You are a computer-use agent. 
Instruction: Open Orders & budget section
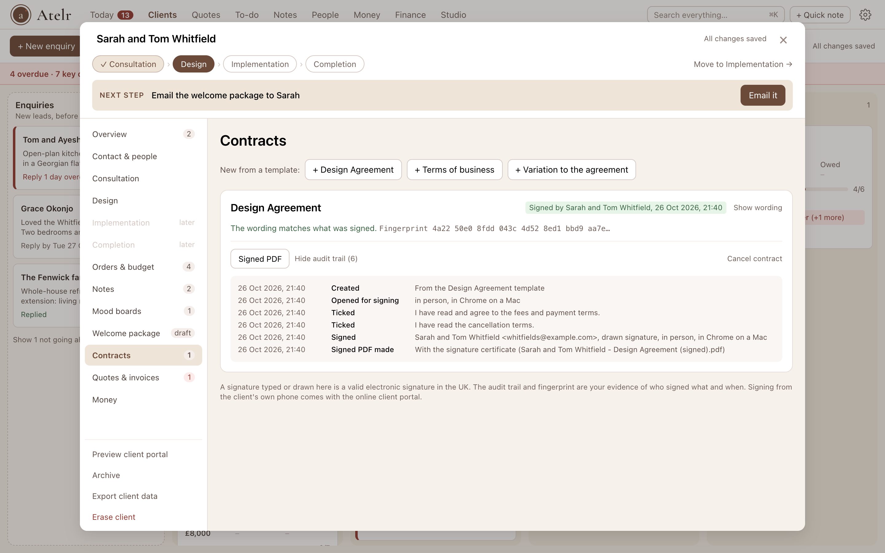pos(144,267)
